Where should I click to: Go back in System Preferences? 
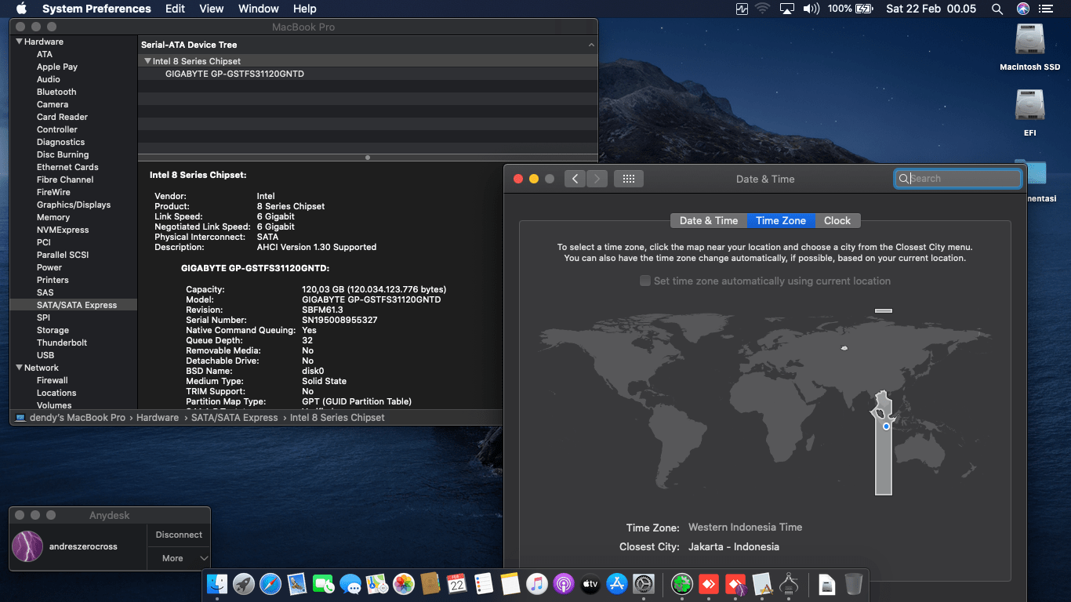(575, 179)
